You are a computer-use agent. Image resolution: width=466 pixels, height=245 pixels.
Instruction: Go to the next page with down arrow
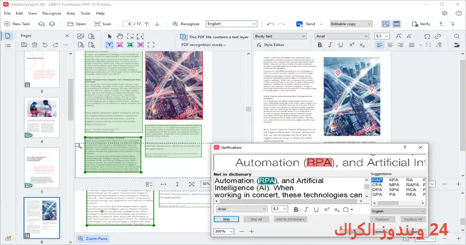pos(157,24)
